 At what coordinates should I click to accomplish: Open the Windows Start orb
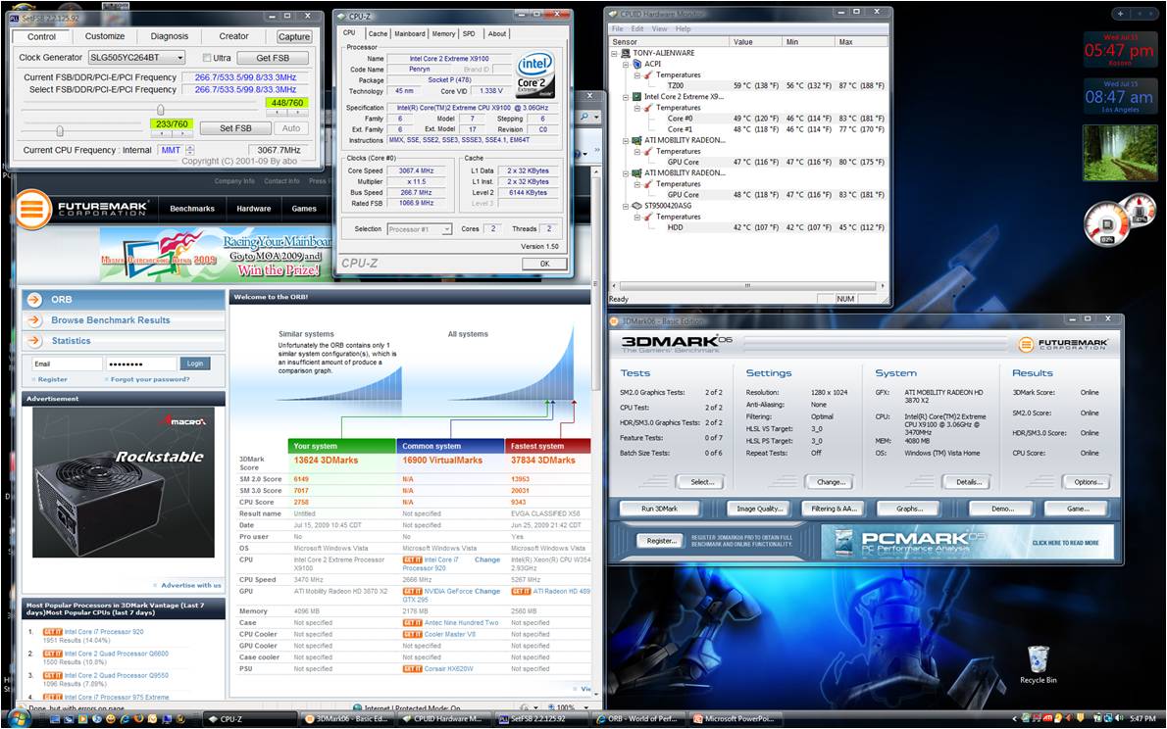click(18, 718)
